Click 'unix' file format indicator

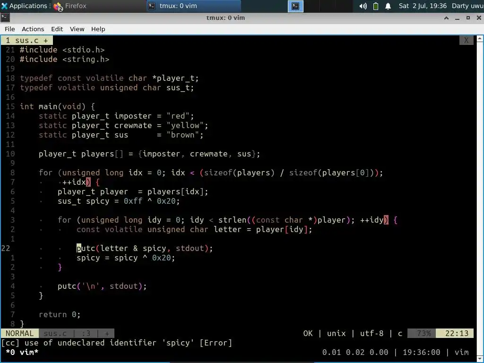(x=336, y=333)
